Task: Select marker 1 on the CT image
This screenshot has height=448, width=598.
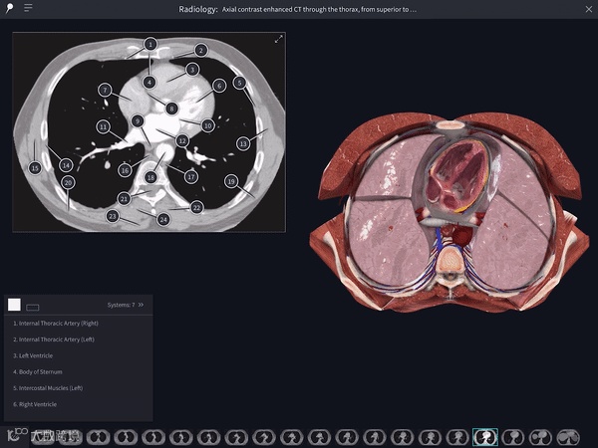Action: point(150,45)
